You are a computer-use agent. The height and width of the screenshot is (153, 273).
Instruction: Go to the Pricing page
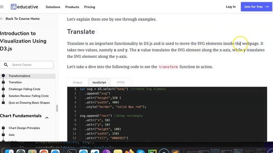(90, 7)
